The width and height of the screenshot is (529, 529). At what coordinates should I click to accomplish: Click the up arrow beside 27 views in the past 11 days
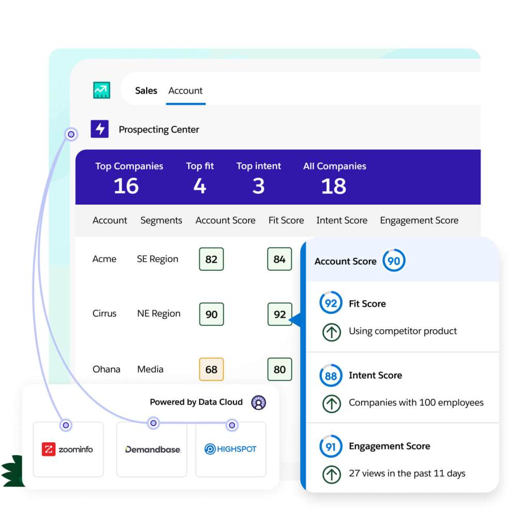tap(332, 474)
